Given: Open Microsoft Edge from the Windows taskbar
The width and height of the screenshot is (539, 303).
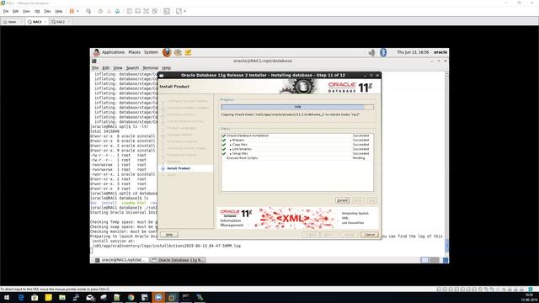Looking at the screenshot, I should click(x=21, y=297).
